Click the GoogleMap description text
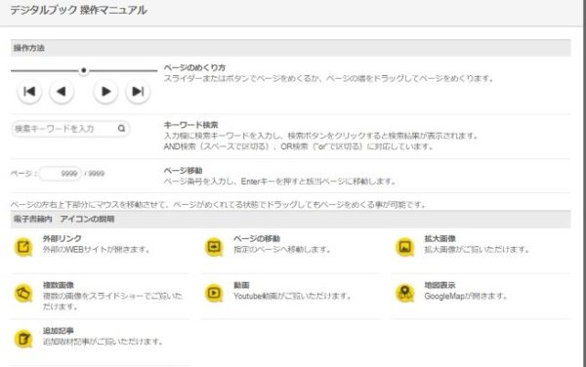This screenshot has height=367, width=586. coord(466,296)
